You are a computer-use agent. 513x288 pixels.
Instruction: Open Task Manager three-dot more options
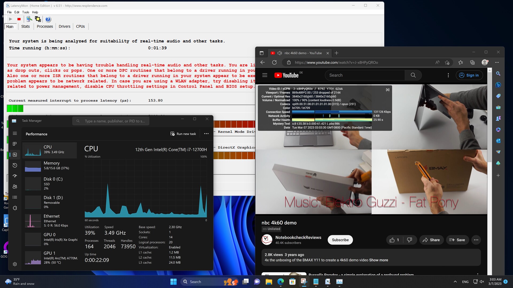(x=206, y=134)
